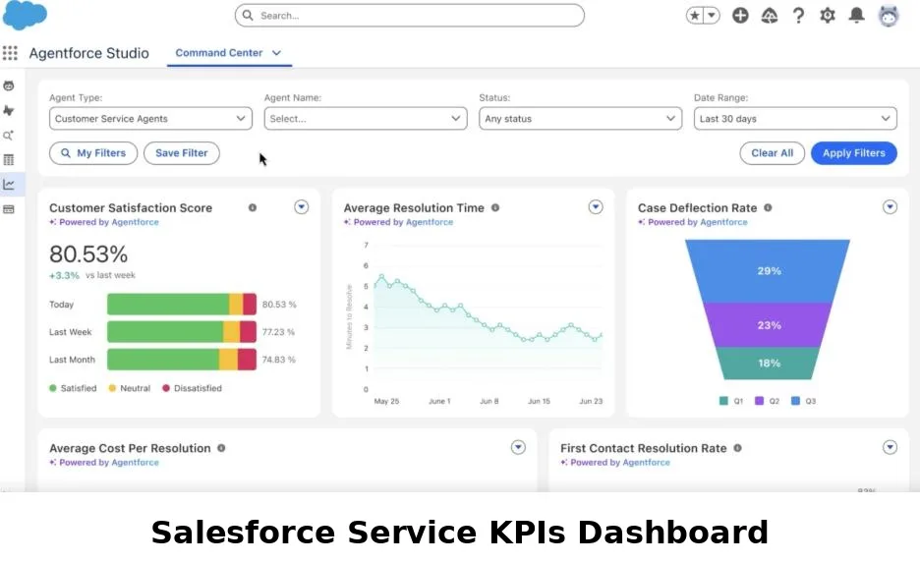Open the App Launcher grid icon
Image resolution: width=920 pixels, height=563 pixels.
click(10, 53)
